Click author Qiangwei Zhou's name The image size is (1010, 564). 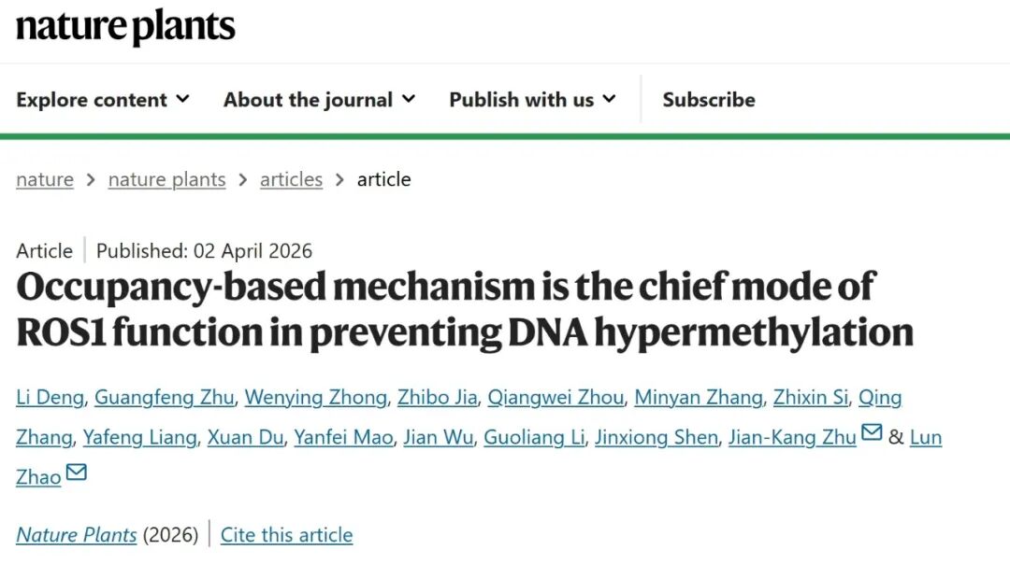(x=555, y=398)
